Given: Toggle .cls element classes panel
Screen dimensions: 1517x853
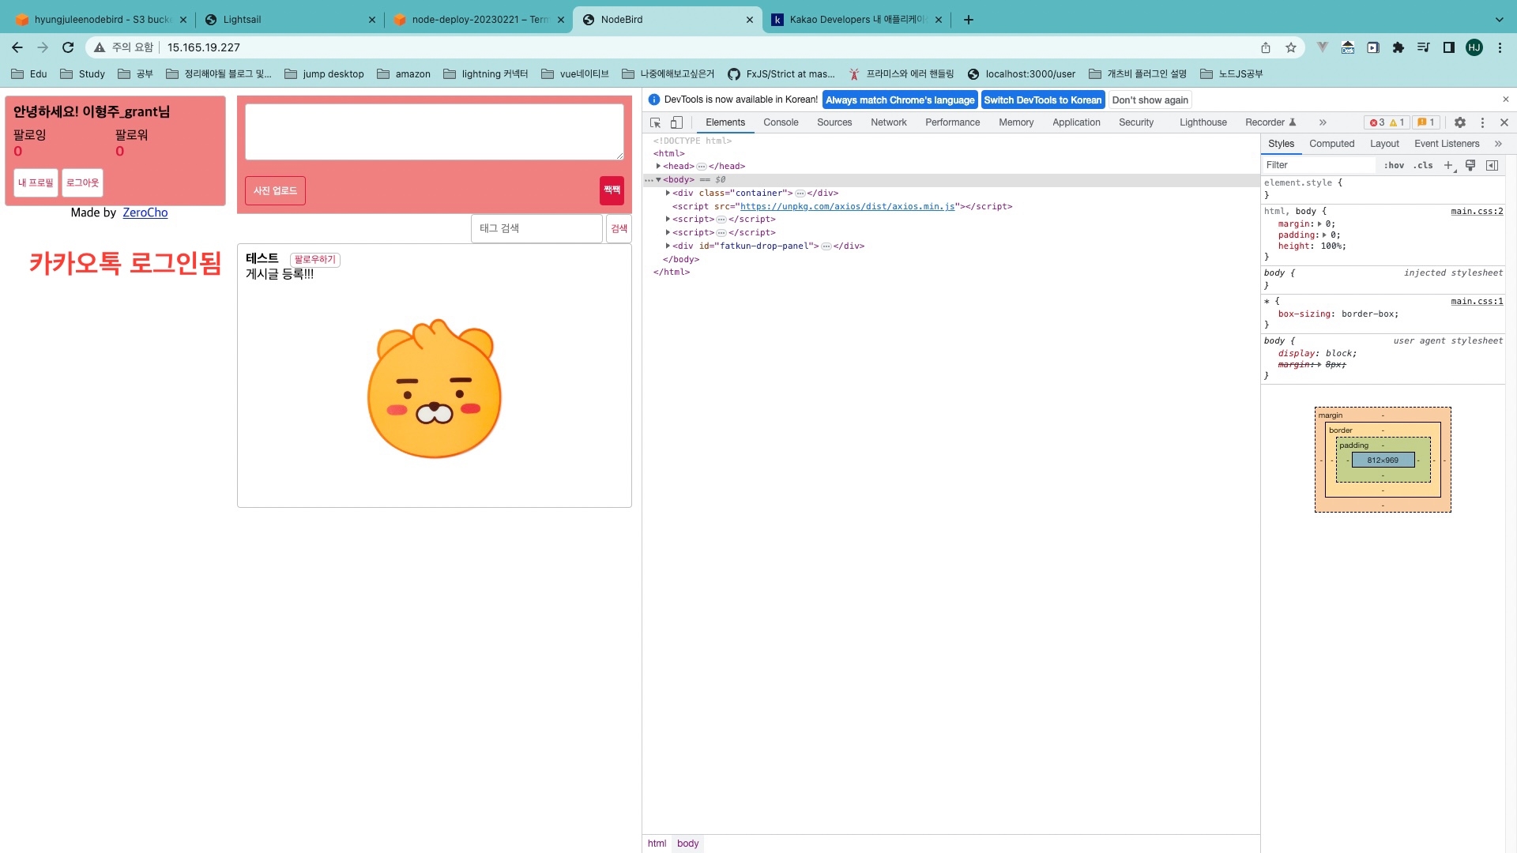Looking at the screenshot, I should (x=1423, y=165).
